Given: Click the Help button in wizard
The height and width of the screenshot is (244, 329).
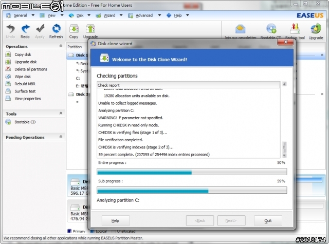Looking at the screenshot, I should click(115, 220).
